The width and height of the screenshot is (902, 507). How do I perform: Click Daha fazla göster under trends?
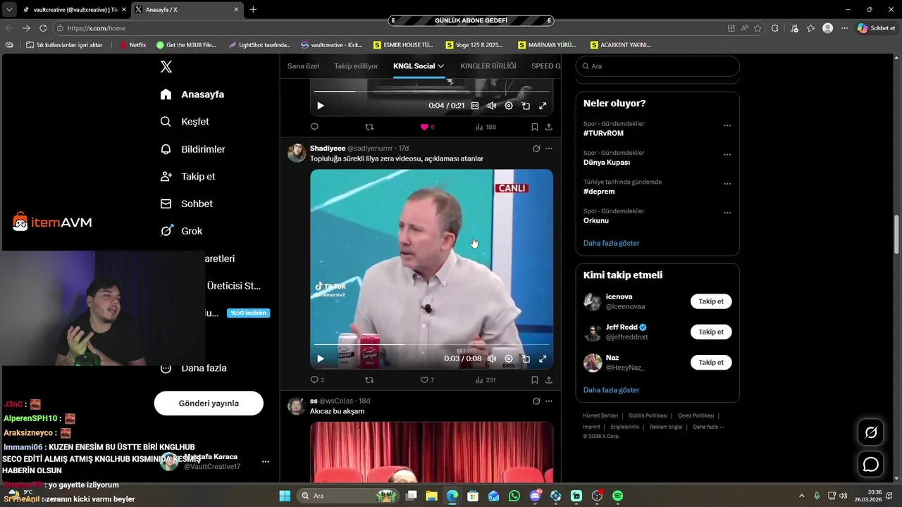pyautogui.click(x=611, y=243)
